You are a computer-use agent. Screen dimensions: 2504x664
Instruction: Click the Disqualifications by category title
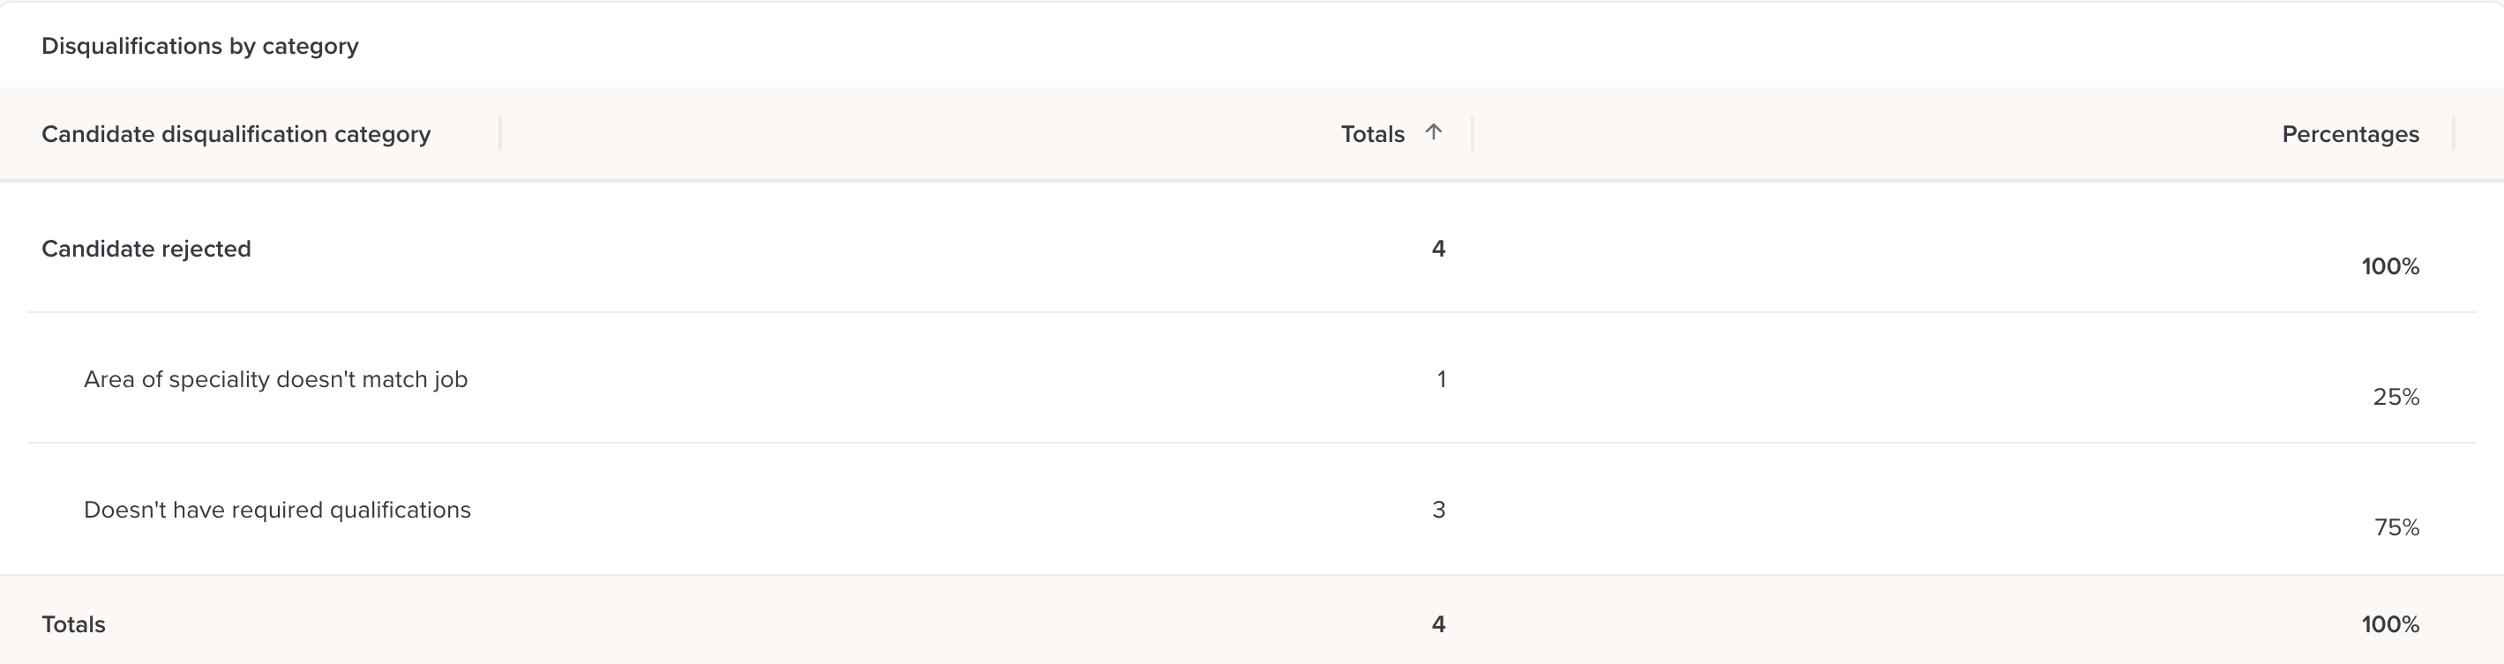pyautogui.click(x=199, y=46)
